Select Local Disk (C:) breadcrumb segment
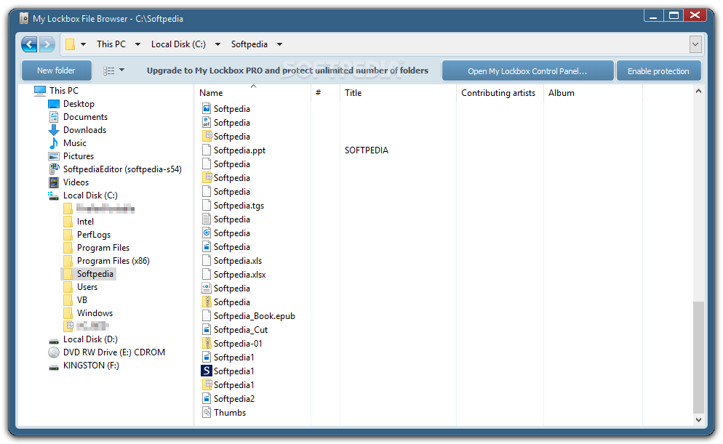 tap(178, 44)
